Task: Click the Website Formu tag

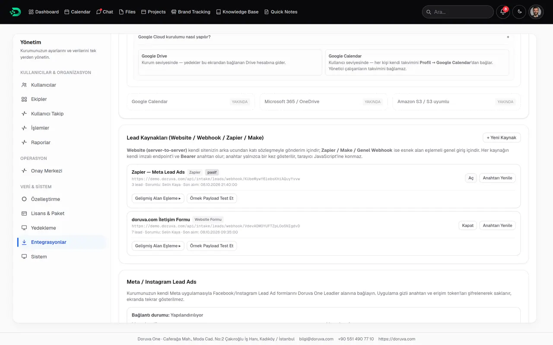Action: [x=208, y=220]
